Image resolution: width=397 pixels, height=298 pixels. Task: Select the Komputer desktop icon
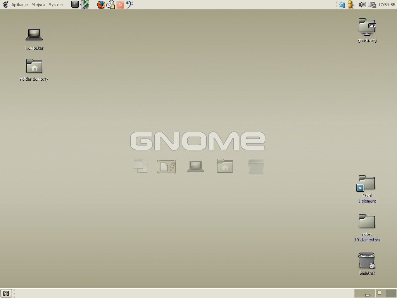coord(34,35)
